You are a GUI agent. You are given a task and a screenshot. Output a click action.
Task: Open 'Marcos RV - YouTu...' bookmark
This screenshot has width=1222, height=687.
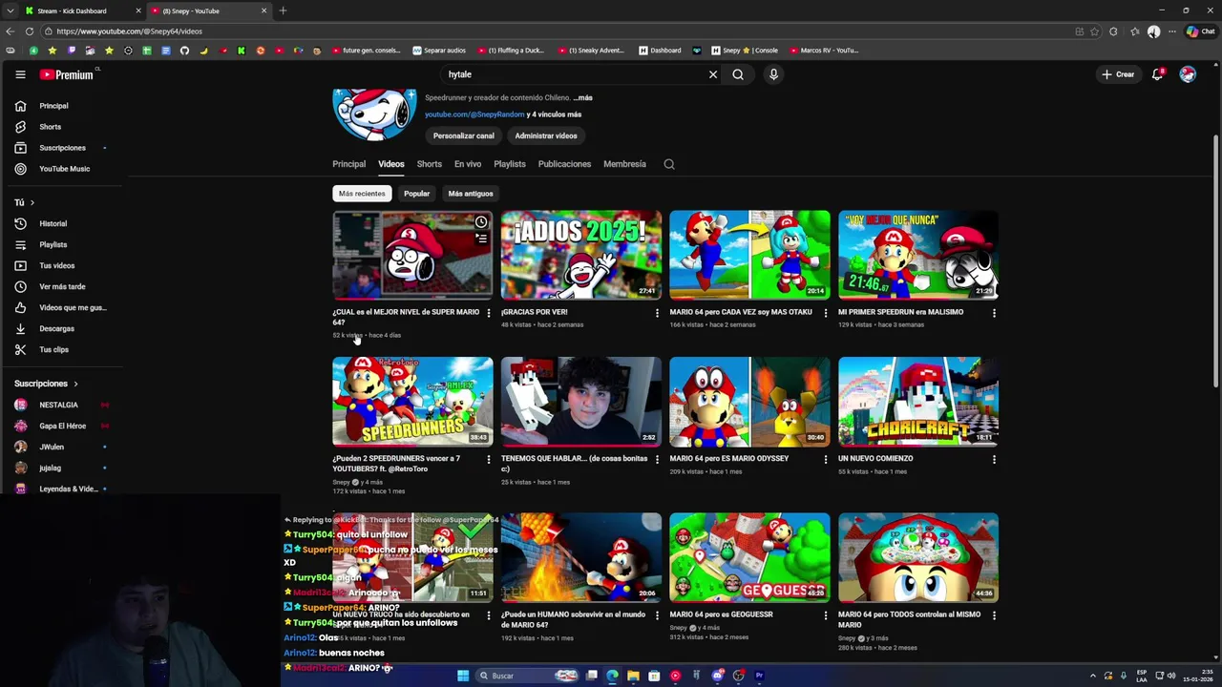pos(823,51)
